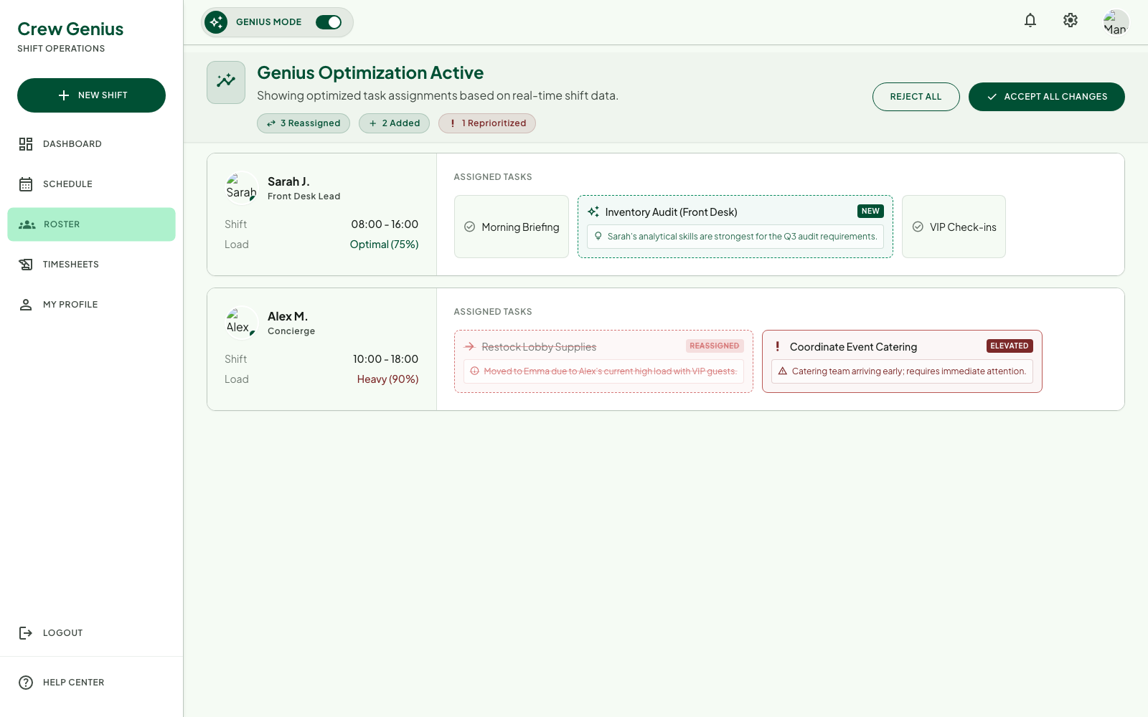Click the Logout arrow icon
This screenshot has width=1148, height=717.
[26, 633]
